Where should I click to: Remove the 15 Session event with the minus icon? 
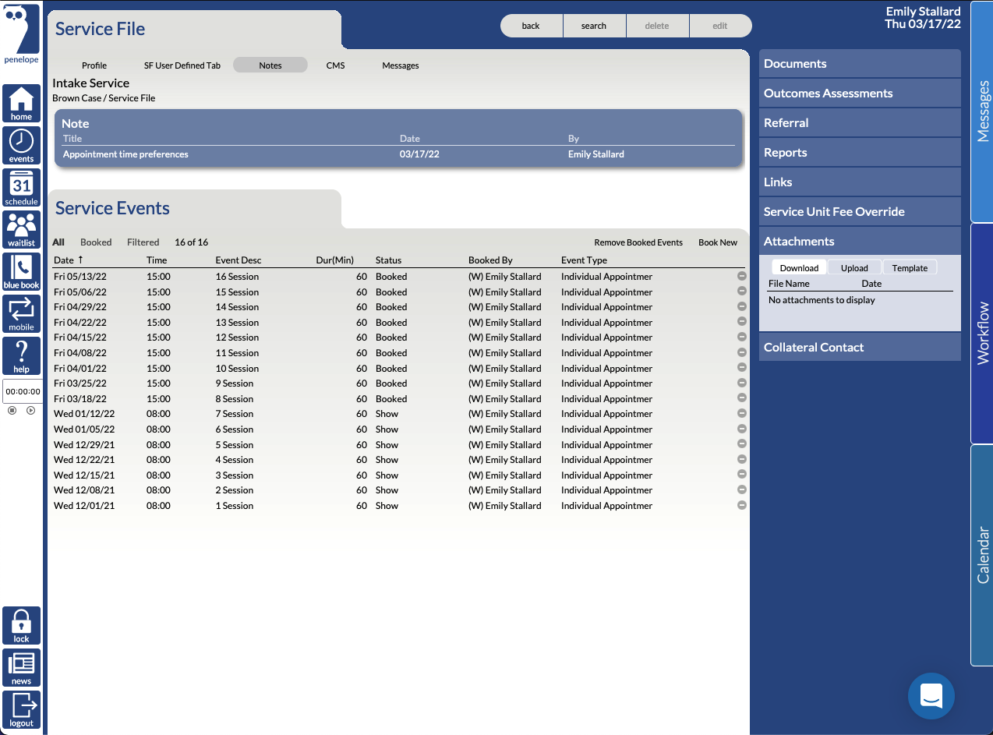click(742, 292)
